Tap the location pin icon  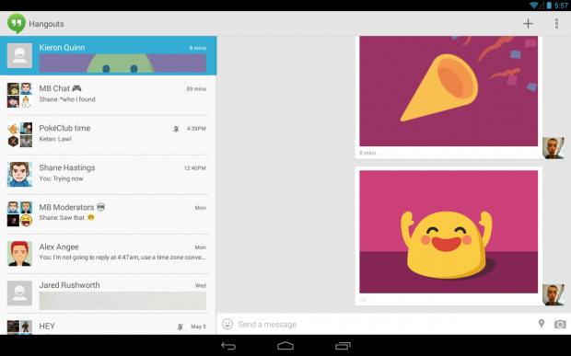pos(542,323)
